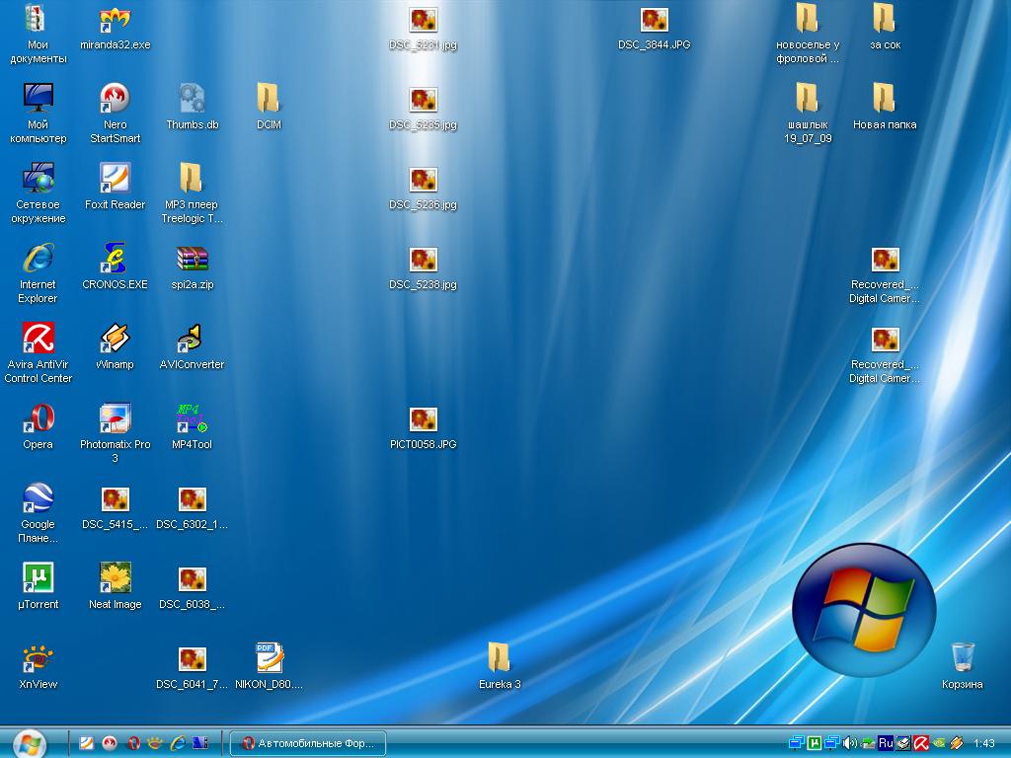Select the Photomatix Pro 3 shortcut
The width and height of the screenshot is (1011, 758).
click(x=115, y=419)
